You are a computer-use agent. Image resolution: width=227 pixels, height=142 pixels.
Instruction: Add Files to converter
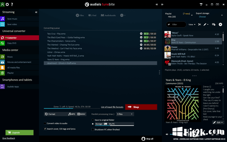[x=80, y=15]
